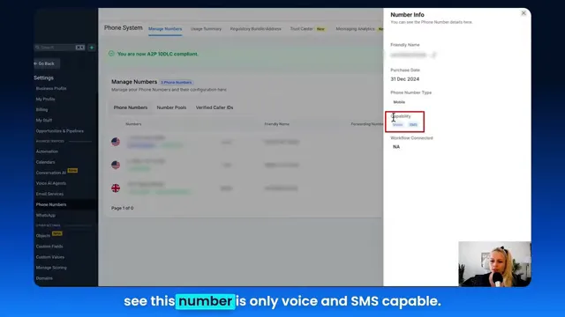Open WhatsApp in sidebar
The height and width of the screenshot is (317, 565).
[x=46, y=215]
